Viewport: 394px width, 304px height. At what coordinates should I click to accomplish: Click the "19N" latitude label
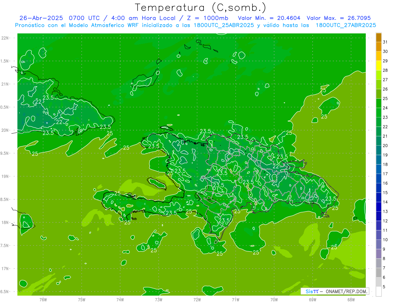tap(6, 176)
